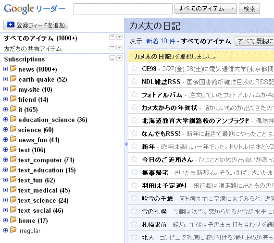Click the my-site folder icon
The image size is (274, 243).
[13, 89]
